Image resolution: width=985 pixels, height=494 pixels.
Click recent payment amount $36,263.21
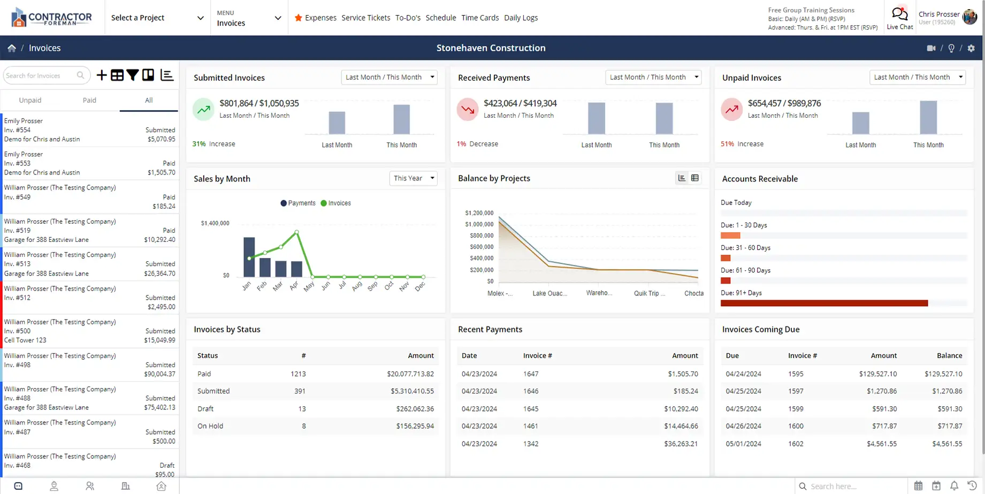pos(681,444)
